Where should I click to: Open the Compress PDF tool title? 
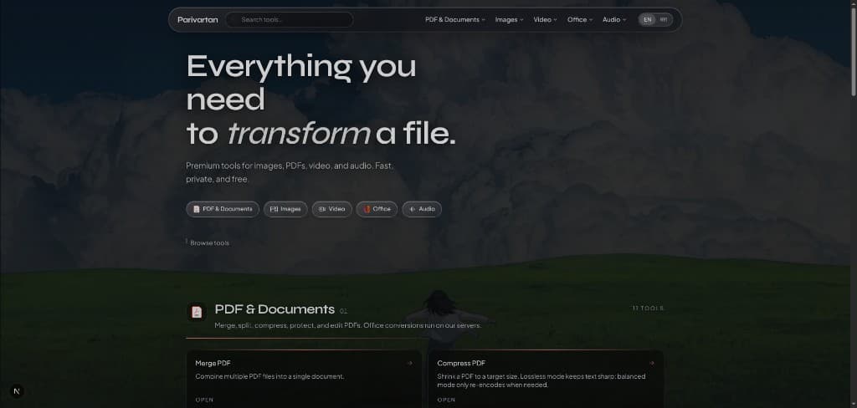(x=461, y=363)
